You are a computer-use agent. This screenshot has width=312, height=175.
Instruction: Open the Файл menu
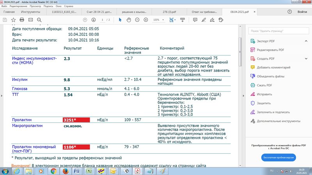click(4, 6)
